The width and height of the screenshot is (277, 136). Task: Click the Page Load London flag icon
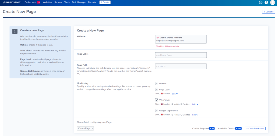[162, 94]
